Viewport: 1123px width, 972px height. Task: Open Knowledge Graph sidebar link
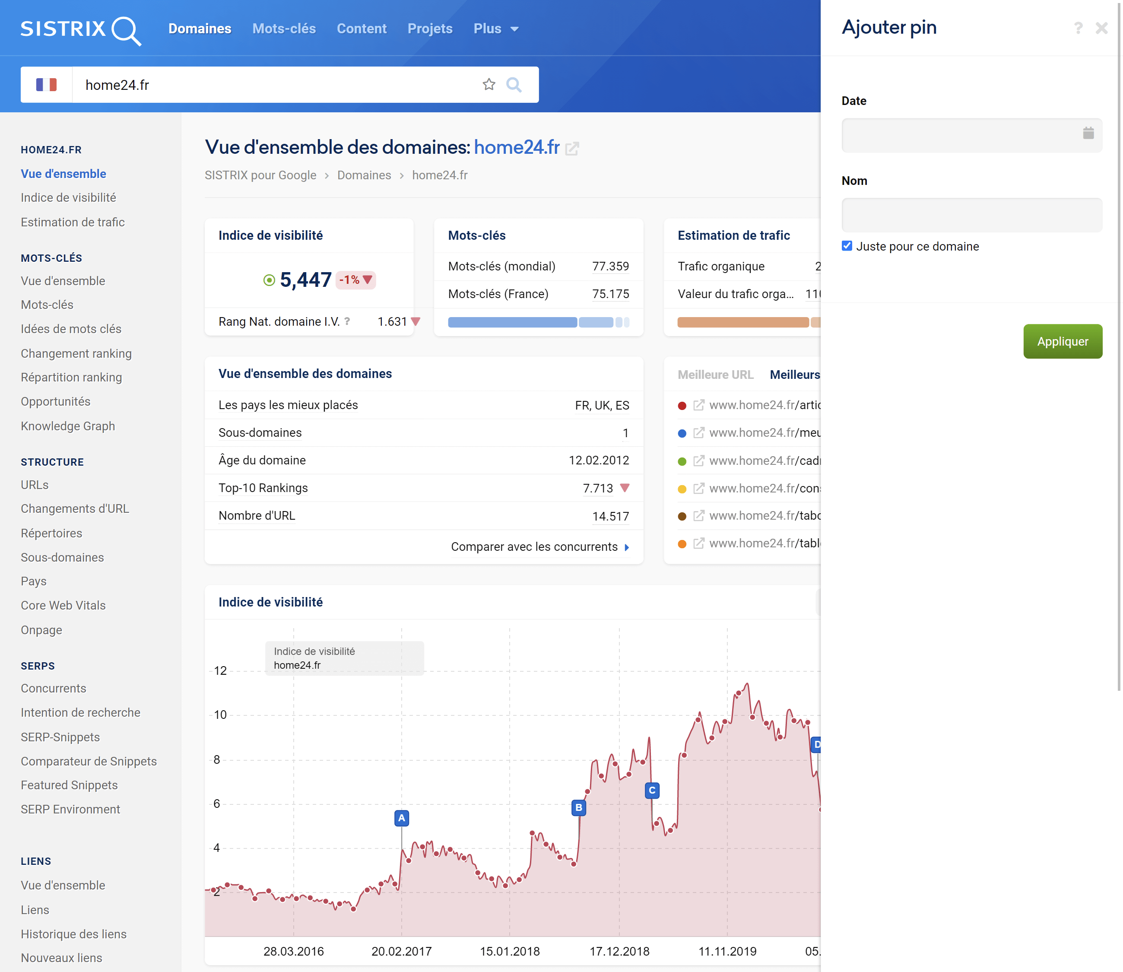[x=68, y=426]
